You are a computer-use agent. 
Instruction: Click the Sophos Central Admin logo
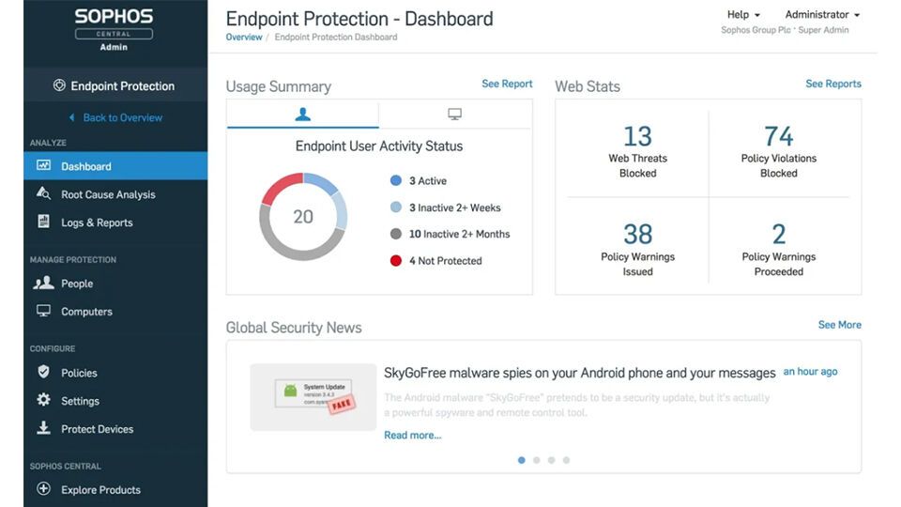(x=114, y=30)
